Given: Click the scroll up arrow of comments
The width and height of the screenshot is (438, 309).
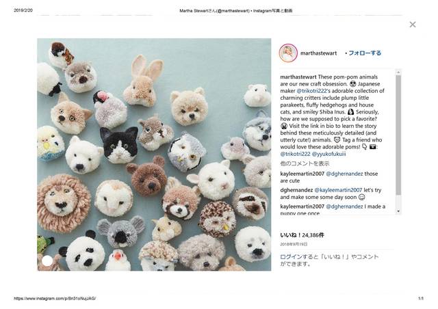Looking at the screenshot, I should [x=398, y=72].
